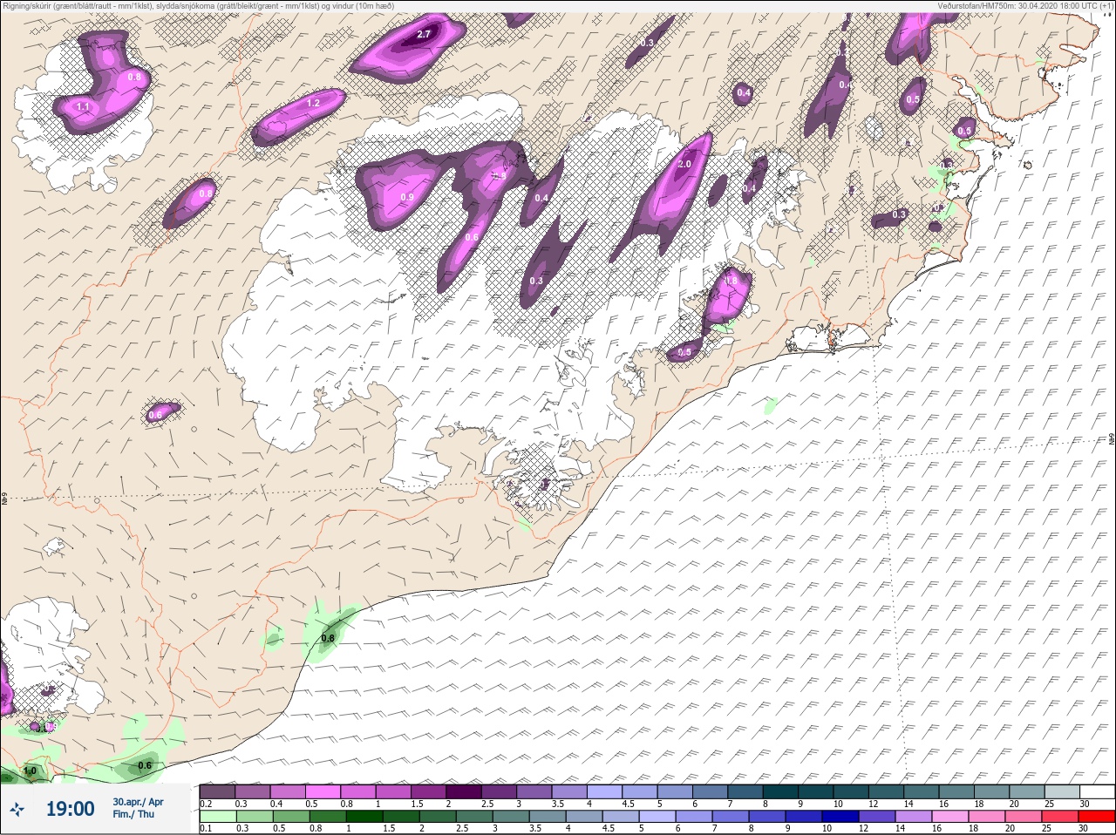Click the 19:00 forecast time display

(70, 809)
